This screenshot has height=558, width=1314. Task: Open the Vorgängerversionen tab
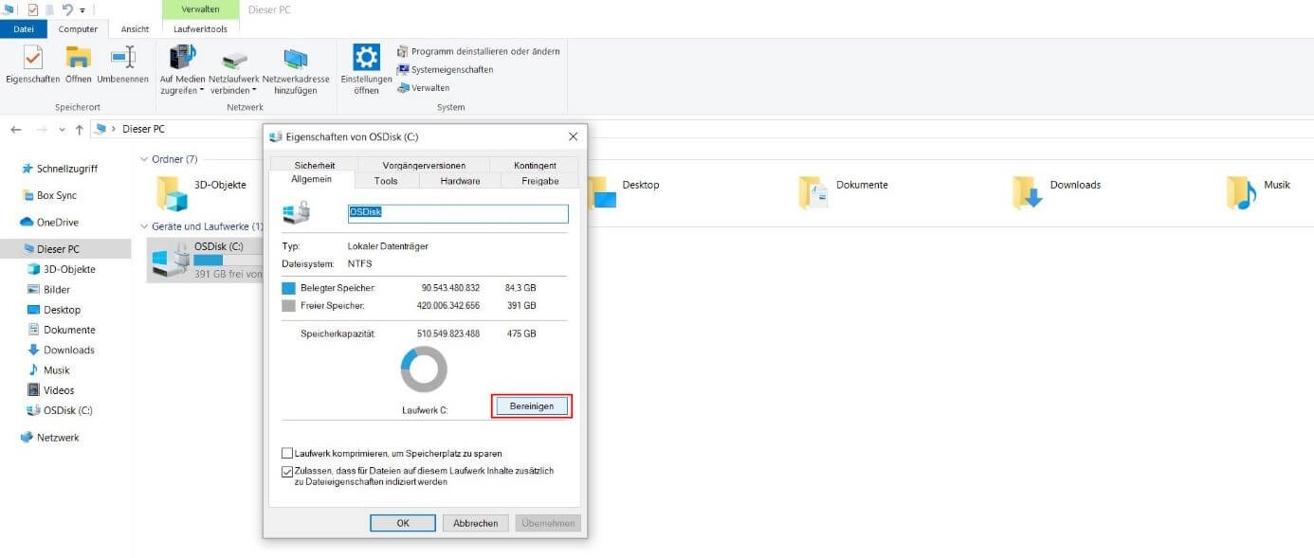click(x=425, y=165)
